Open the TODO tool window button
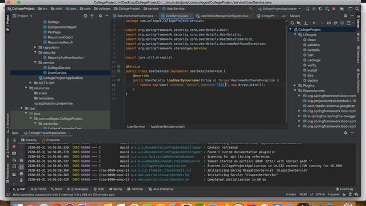This screenshot has height=206, width=366. pos(38,189)
